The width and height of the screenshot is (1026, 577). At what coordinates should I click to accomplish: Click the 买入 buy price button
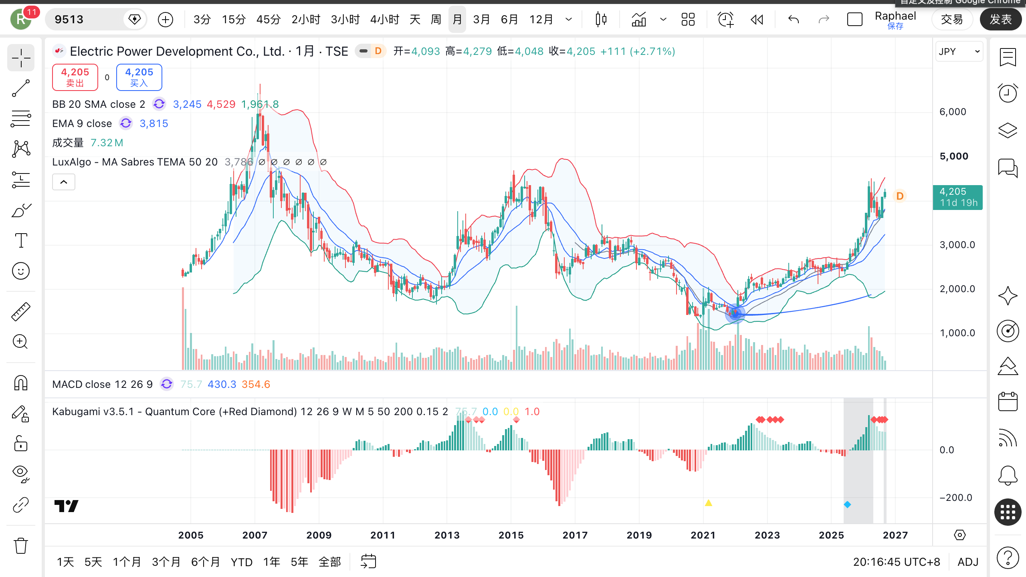[x=139, y=77]
